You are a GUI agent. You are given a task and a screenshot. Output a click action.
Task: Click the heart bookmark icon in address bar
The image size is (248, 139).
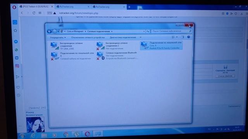236,14
